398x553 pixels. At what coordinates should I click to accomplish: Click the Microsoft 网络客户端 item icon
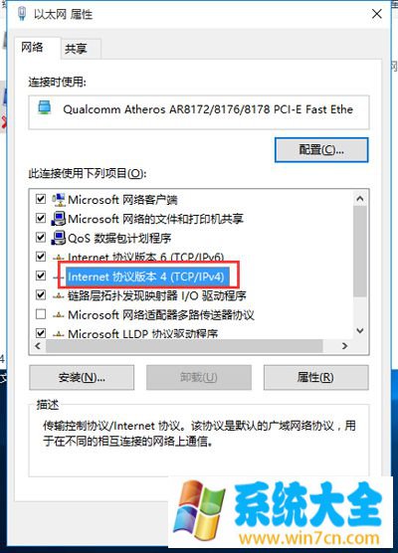pos(59,200)
